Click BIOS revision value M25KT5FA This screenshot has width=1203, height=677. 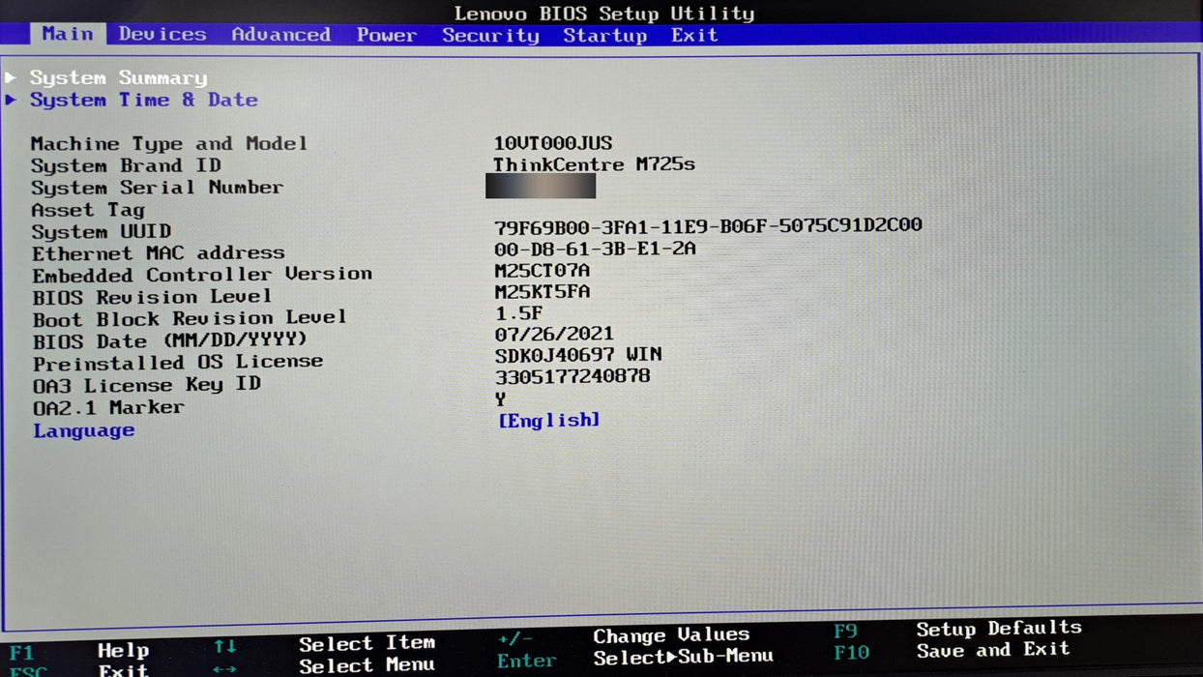[x=542, y=291]
